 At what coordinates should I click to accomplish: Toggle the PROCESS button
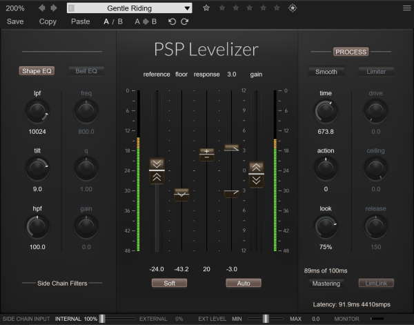351,52
